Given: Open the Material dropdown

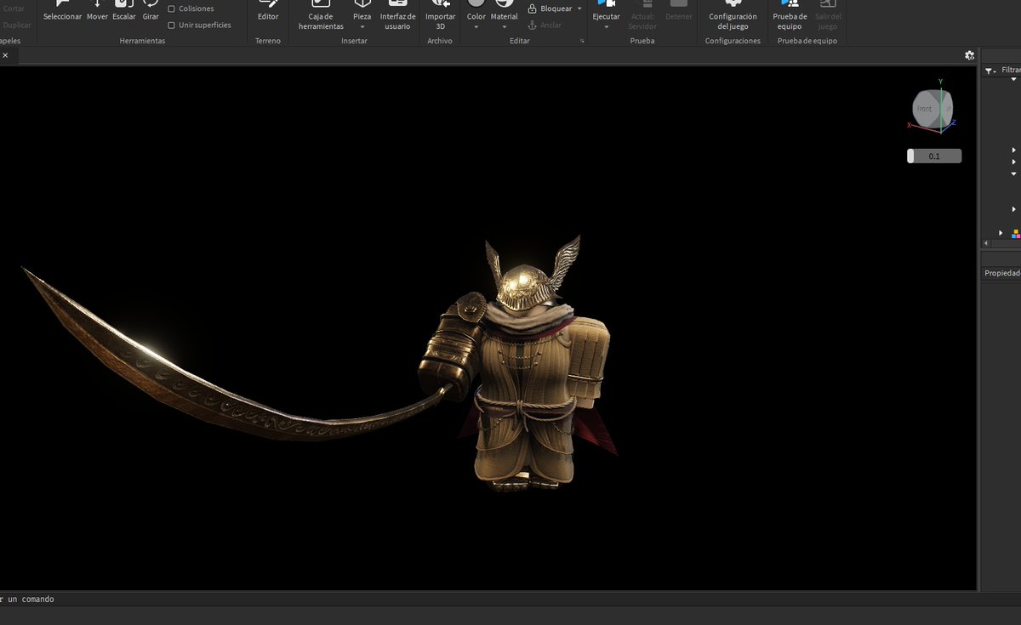Looking at the screenshot, I should coord(504,27).
